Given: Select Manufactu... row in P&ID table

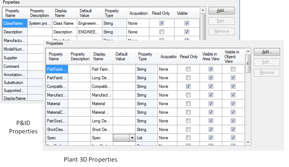Looking at the screenshot, I should (x=15, y=41).
